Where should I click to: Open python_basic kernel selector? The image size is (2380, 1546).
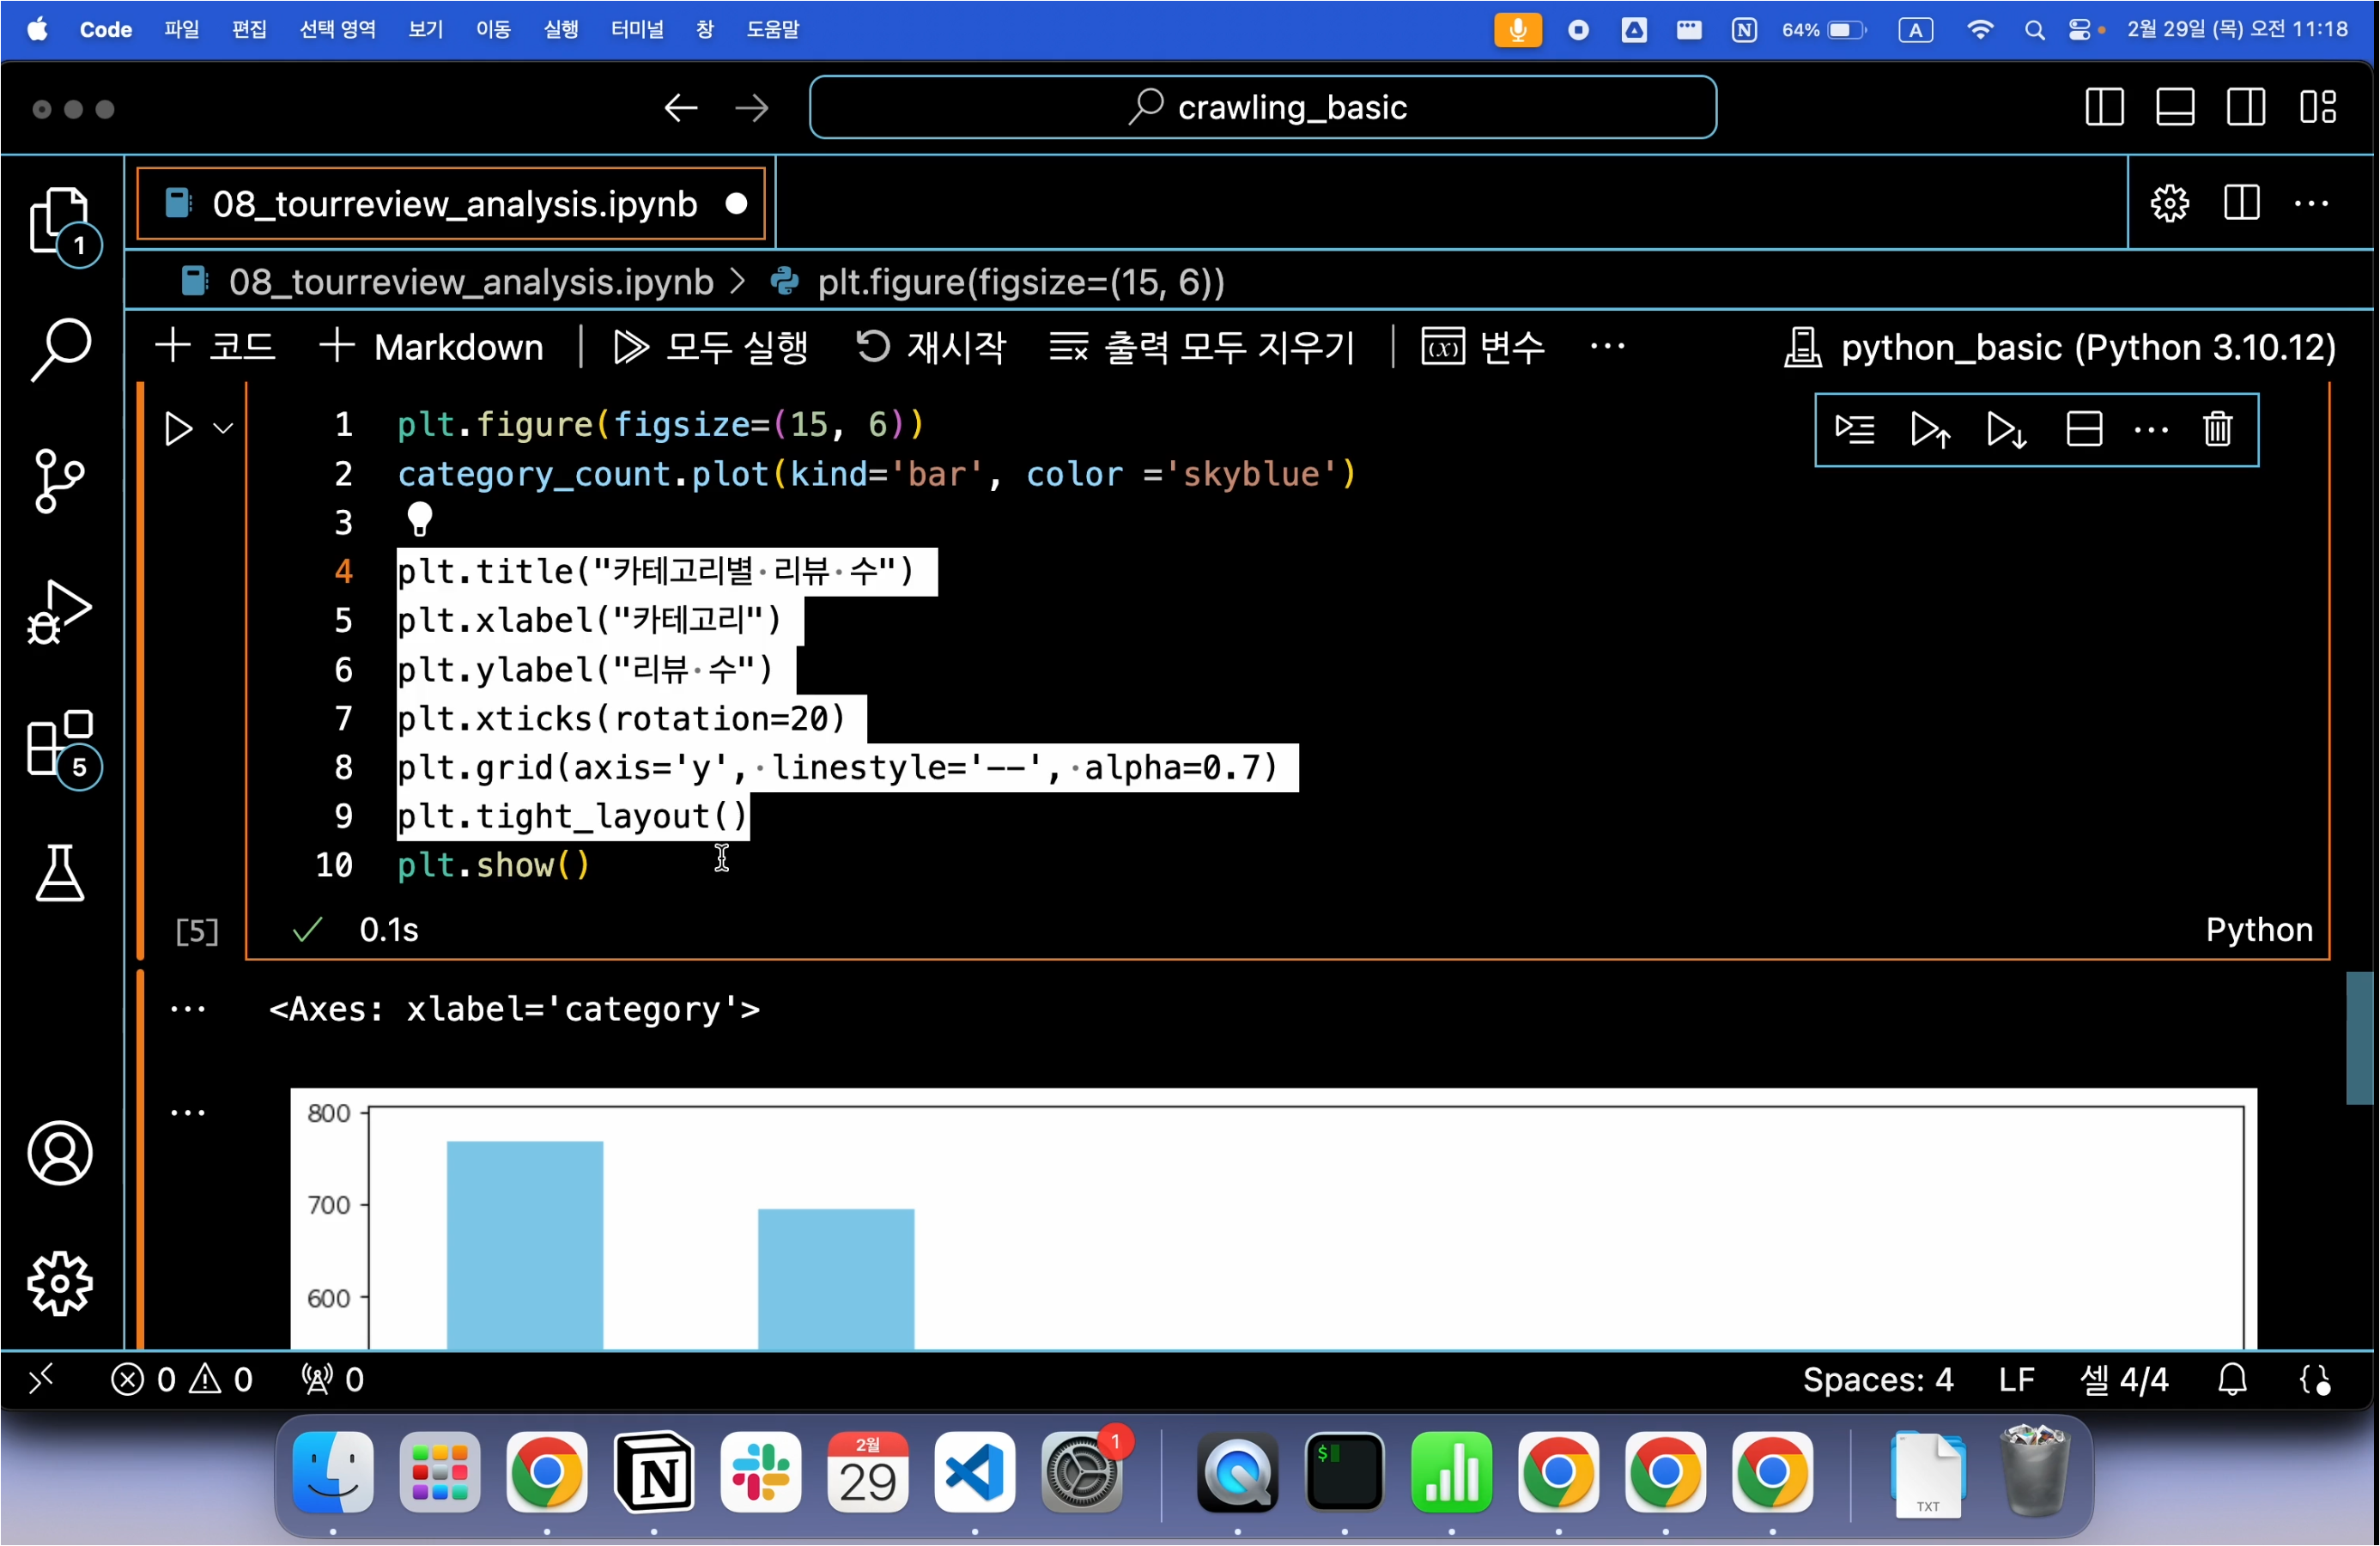pos(2061,348)
